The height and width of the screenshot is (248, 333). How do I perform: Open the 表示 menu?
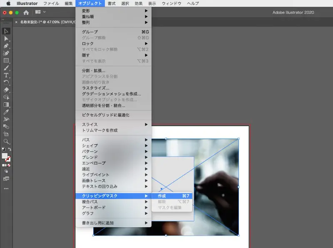[152, 3]
